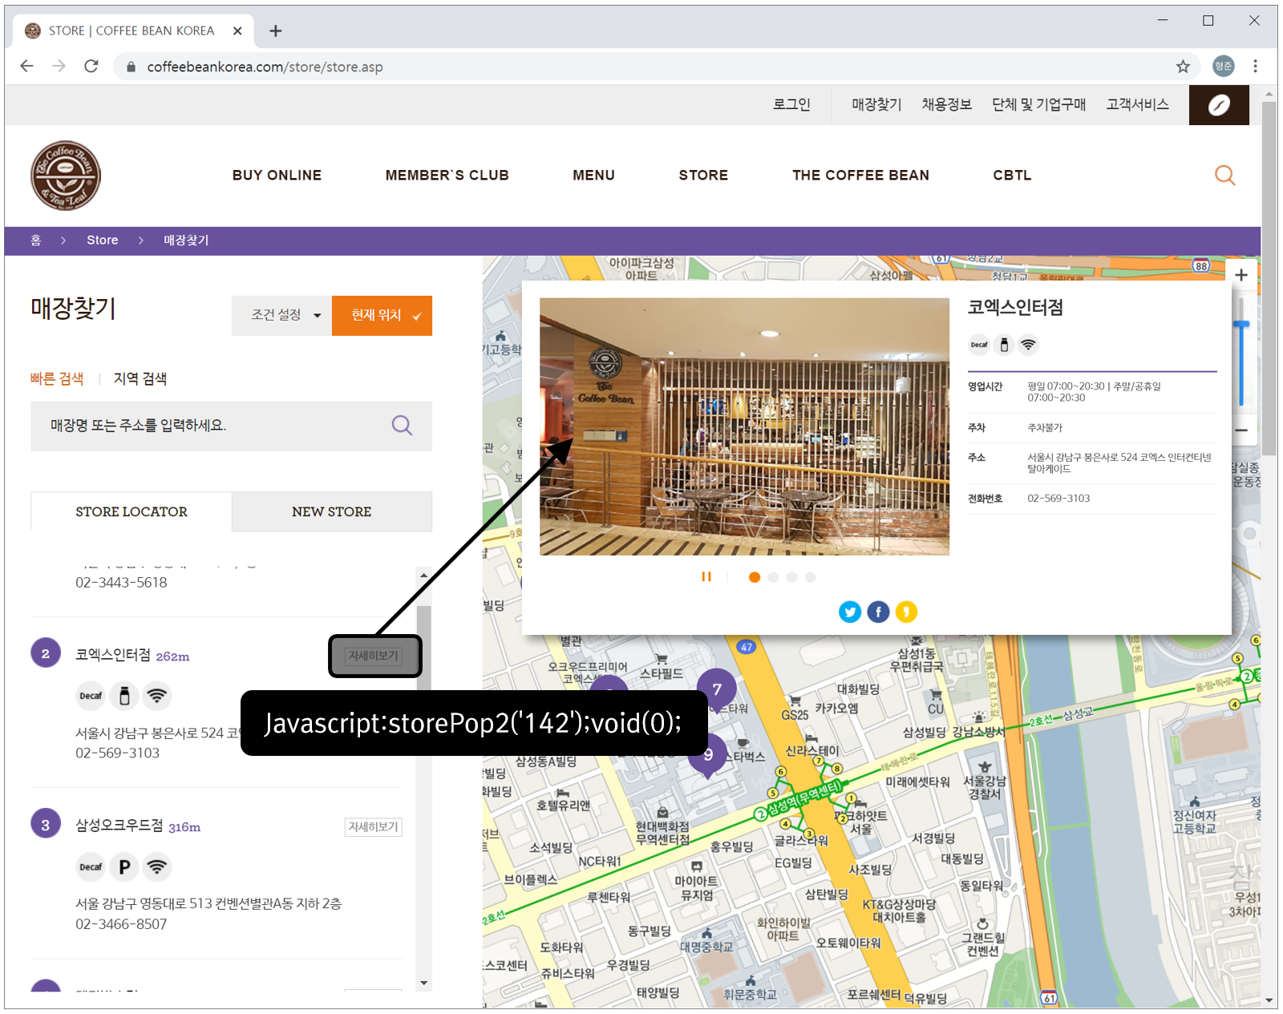
Task: Pause the store photo slideshow
Action: click(706, 576)
